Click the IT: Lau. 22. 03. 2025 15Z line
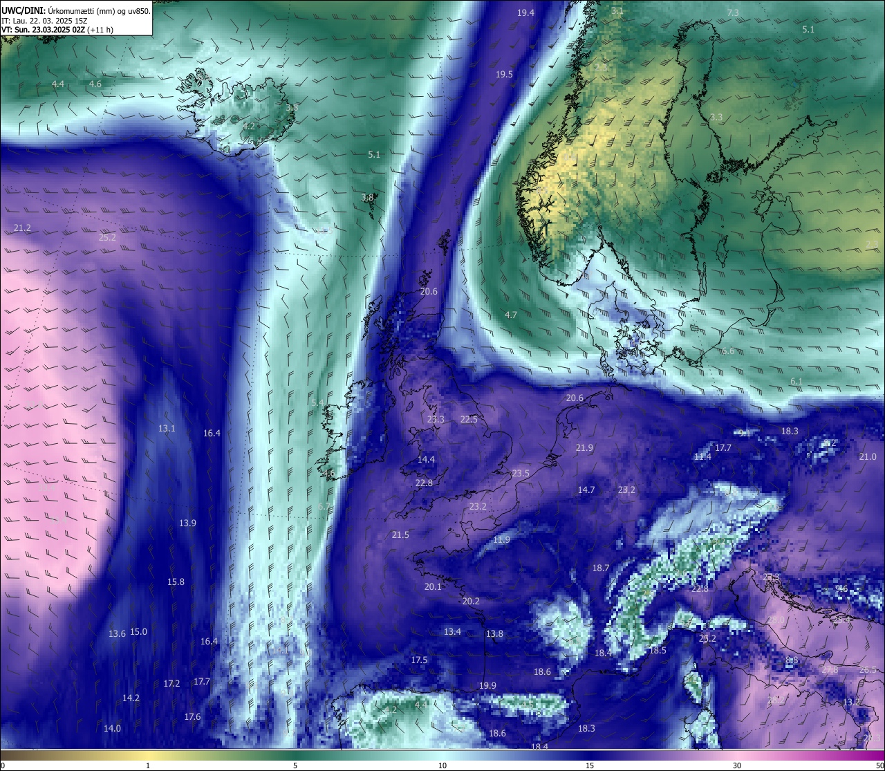The width and height of the screenshot is (885, 771). (44, 21)
